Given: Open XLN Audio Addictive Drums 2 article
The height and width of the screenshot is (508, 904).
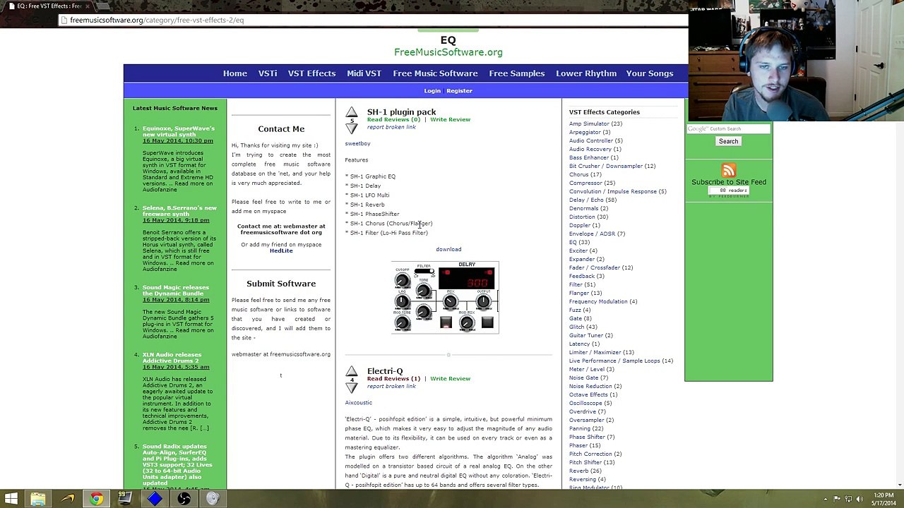Looking at the screenshot, I should point(172,358).
